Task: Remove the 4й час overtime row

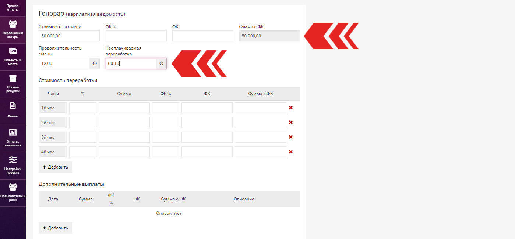Action: point(291,152)
